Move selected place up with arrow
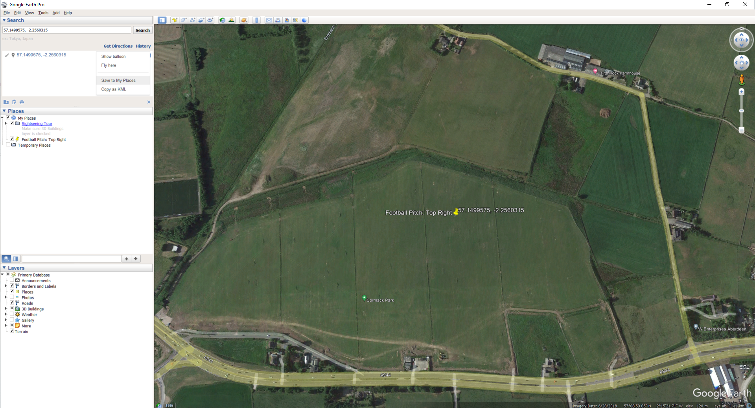The width and height of the screenshot is (755, 408). [127, 258]
